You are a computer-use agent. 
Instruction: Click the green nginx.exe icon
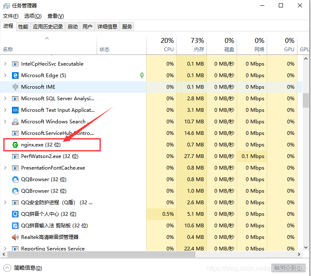15,145
